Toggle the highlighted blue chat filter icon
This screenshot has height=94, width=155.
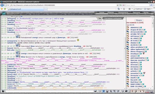click(x=104, y=91)
